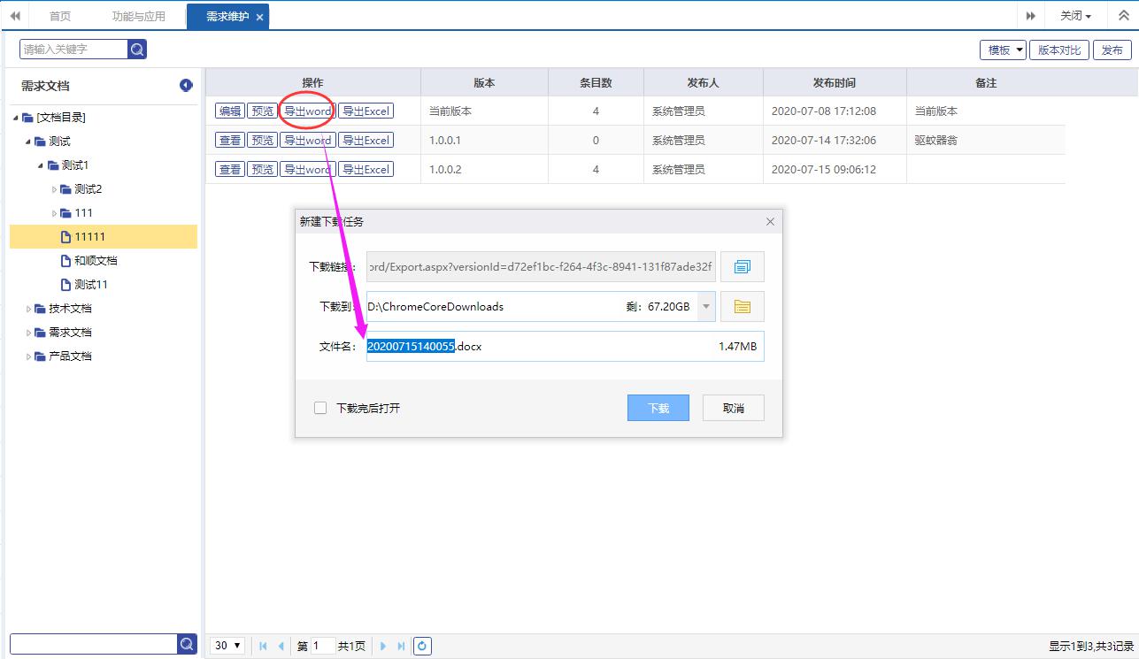Collapse the 需求文档 side panel arrow
Viewport: 1139px width, 659px height.
pyautogui.click(x=186, y=86)
